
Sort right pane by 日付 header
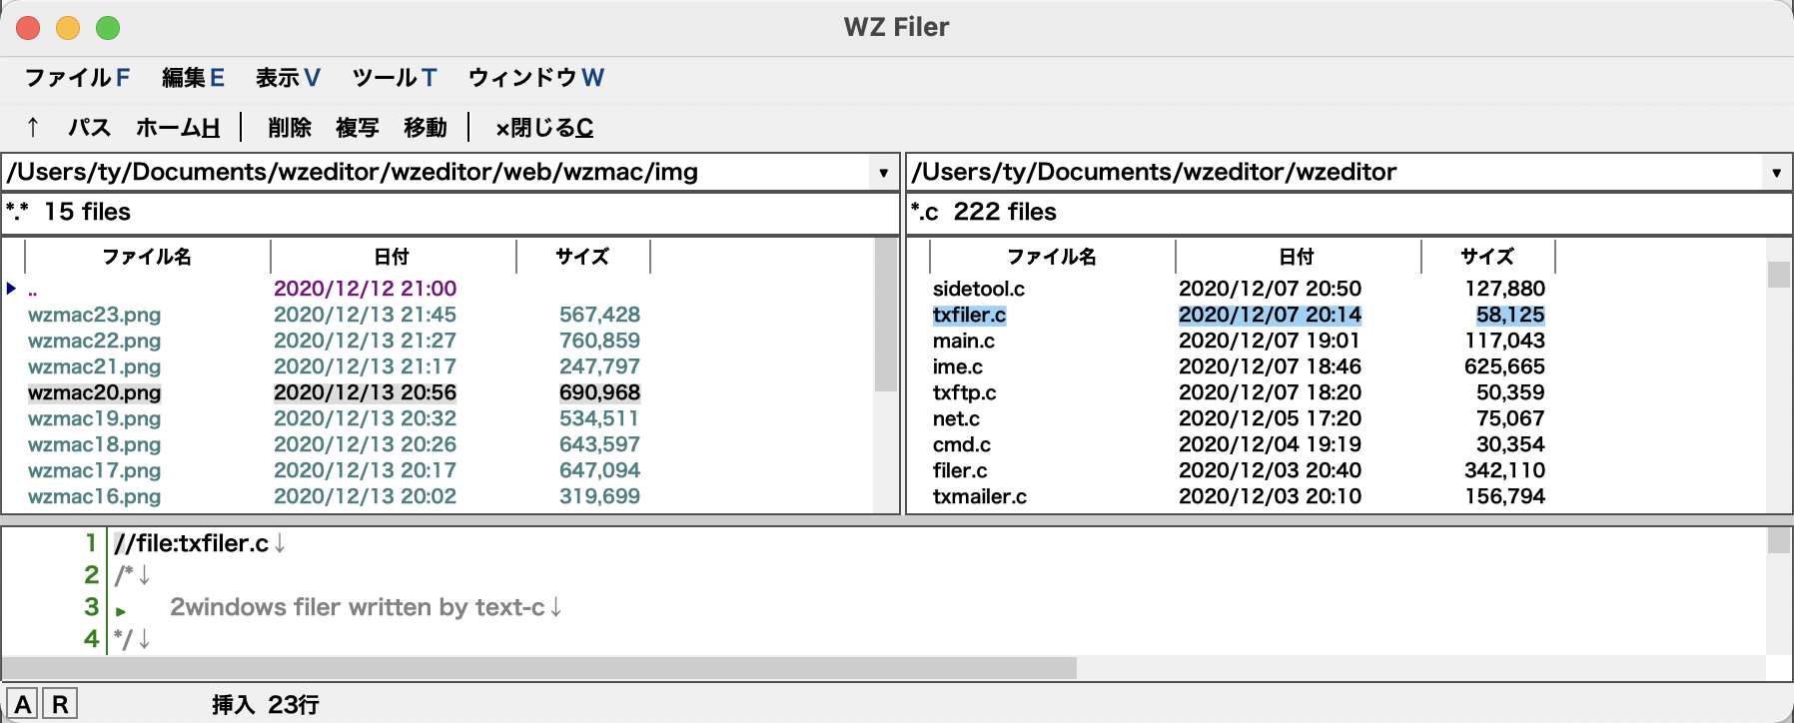point(1298,257)
